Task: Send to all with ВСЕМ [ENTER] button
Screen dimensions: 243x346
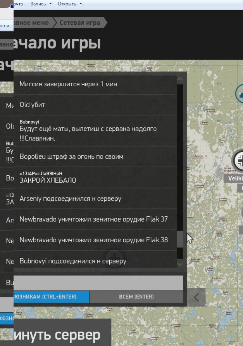Action: (136, 297)
